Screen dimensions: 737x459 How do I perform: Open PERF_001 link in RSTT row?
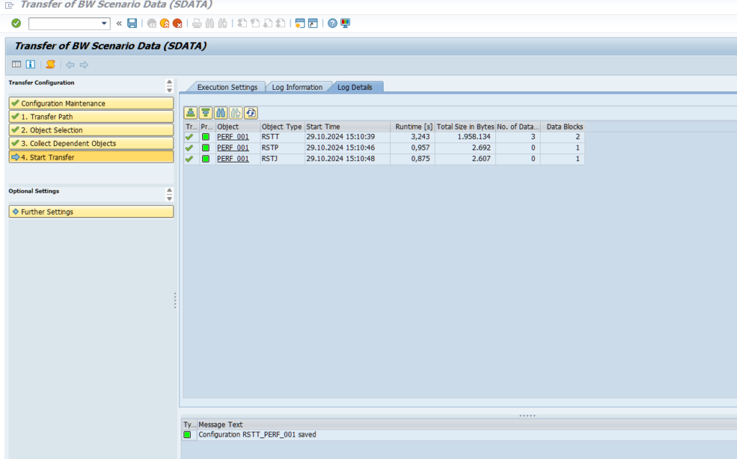tap(232, 137)
